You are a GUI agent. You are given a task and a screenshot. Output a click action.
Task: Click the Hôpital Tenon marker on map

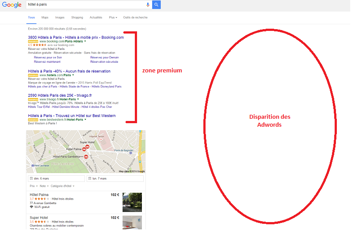(x=101, y=140)
